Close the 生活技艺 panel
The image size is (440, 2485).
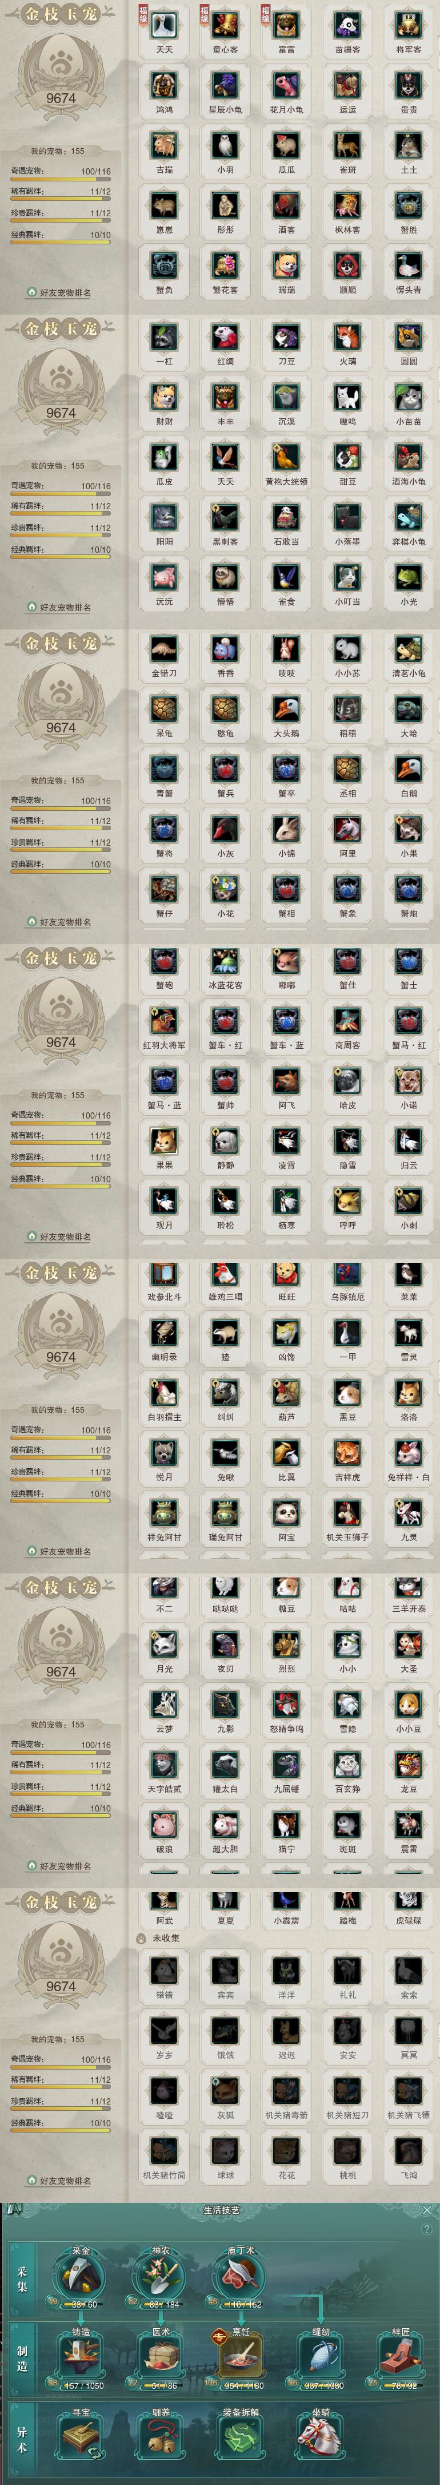click(427, 2209)
